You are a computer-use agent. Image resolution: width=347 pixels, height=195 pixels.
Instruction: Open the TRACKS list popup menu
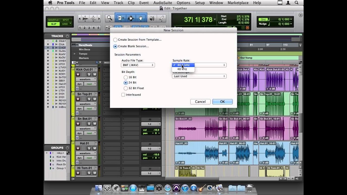[67, 36]
